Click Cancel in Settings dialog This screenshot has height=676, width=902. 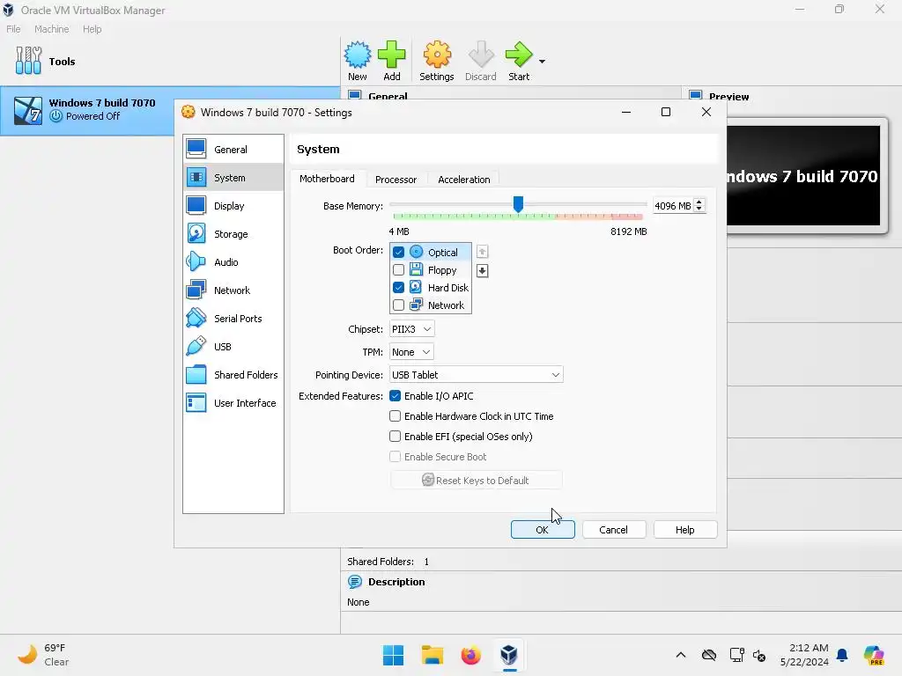click(614, 529)
